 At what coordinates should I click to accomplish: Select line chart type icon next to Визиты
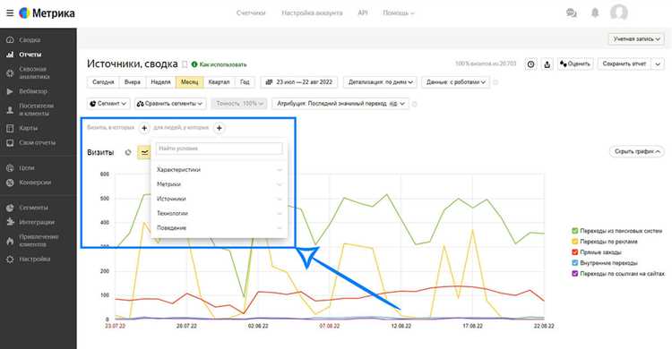[144, 152]
